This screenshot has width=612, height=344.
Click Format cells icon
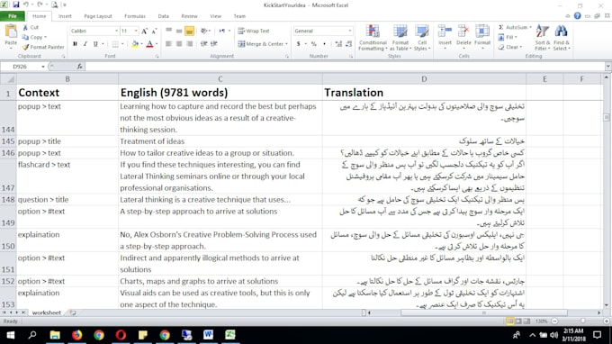pyautogui.click(x=482, y=32)
